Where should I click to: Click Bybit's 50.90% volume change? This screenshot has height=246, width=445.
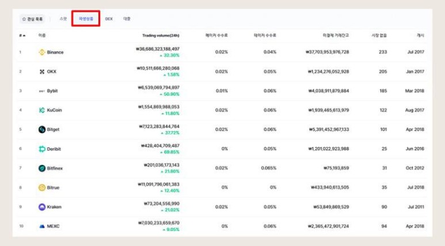click(x=169, y=94)
